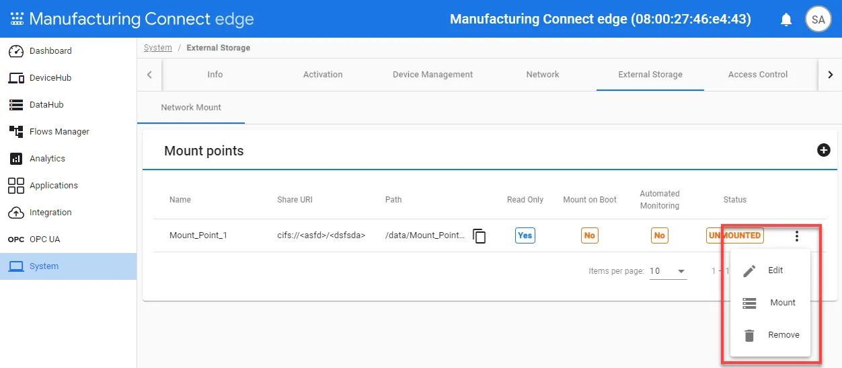The image size is (842, 368).
Task: Click the Manufacturing Connect edge logo text
Action: (x=142, y=19)
